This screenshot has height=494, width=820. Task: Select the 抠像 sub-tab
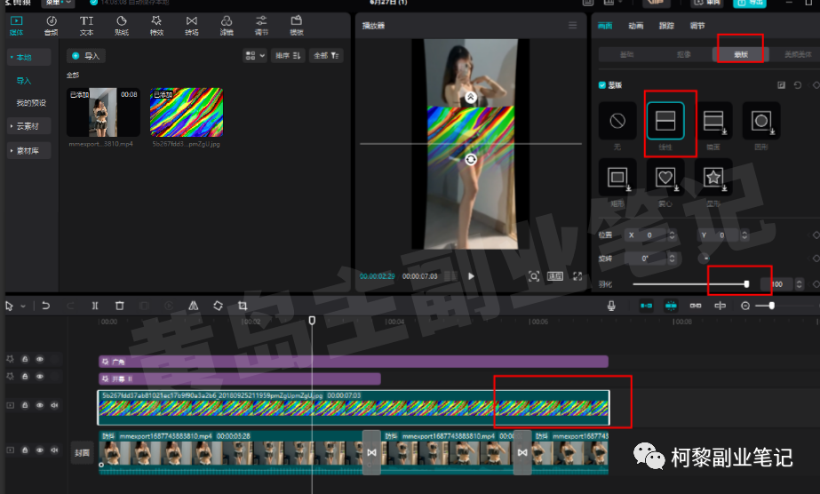(683, 54)
